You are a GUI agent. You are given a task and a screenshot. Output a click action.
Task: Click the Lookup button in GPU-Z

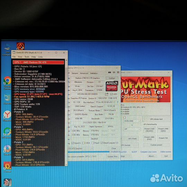[x=112, y=78]
